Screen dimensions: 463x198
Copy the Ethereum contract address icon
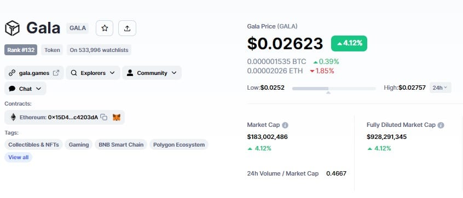pyautogui.click(x=104, y=117)
